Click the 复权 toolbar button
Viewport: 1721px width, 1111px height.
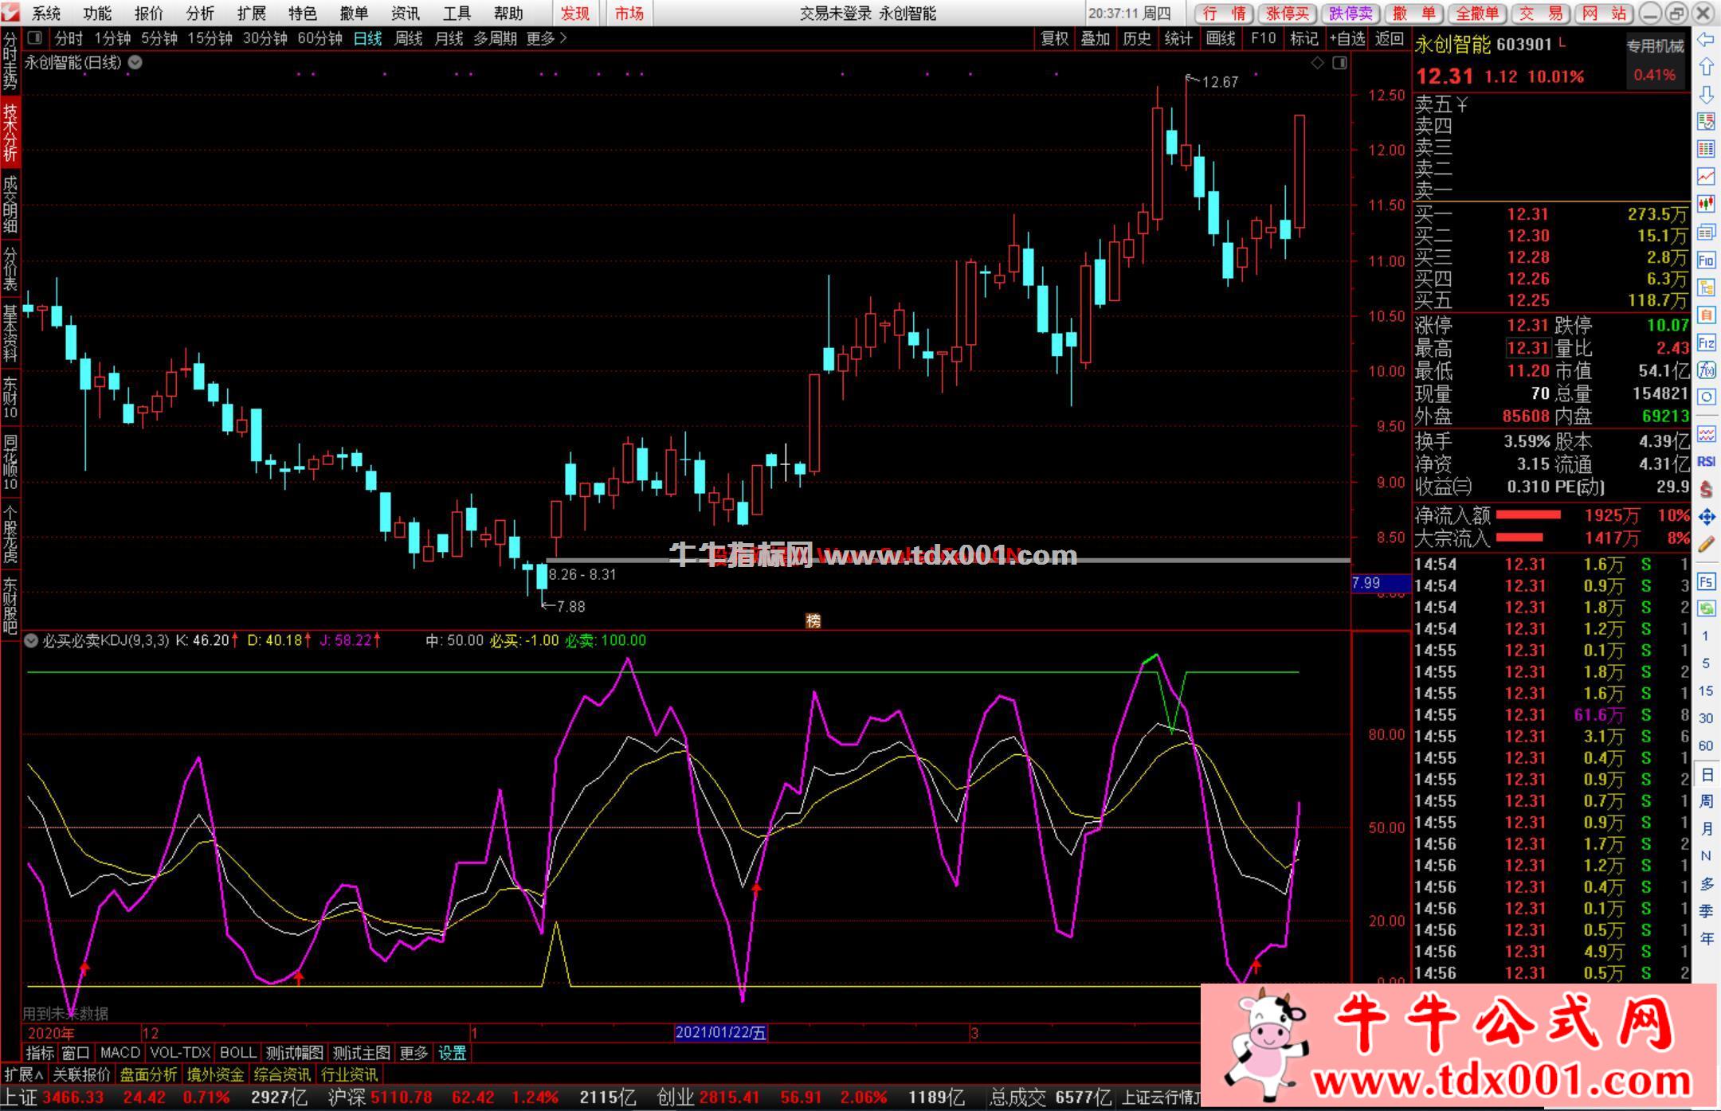(x=1055, y=38)
